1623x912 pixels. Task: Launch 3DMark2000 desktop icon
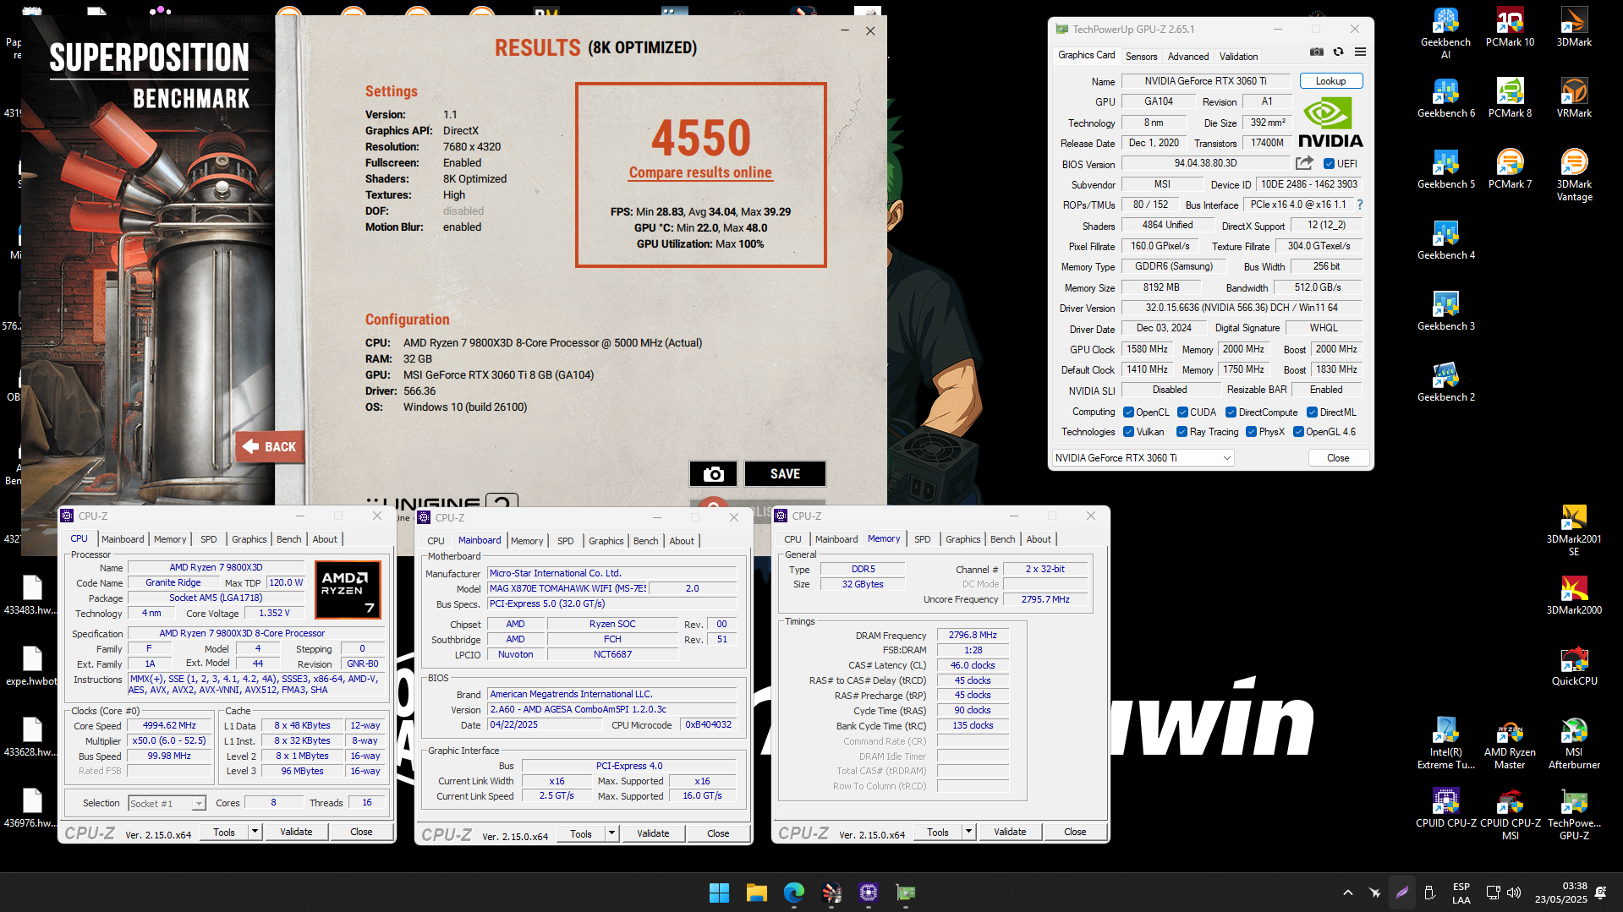tap(1574, 595)
